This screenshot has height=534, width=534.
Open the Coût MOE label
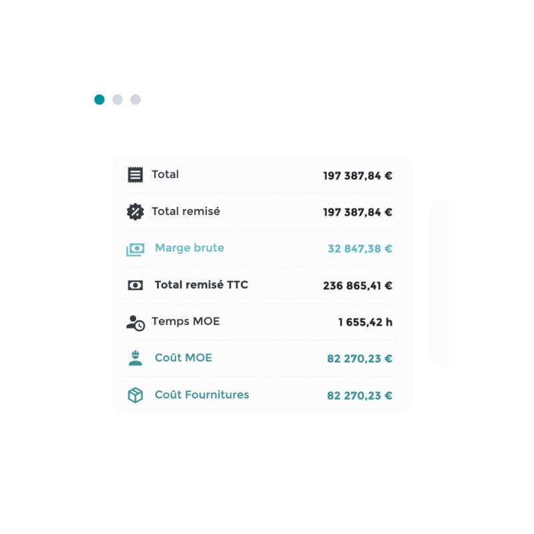(x=183, y=358)
